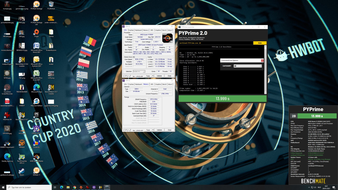Open the CATEGORY dropdown showing 2B
Viewport: 338px width, 190px height.
pyautogui.click(x=247, y=66)
